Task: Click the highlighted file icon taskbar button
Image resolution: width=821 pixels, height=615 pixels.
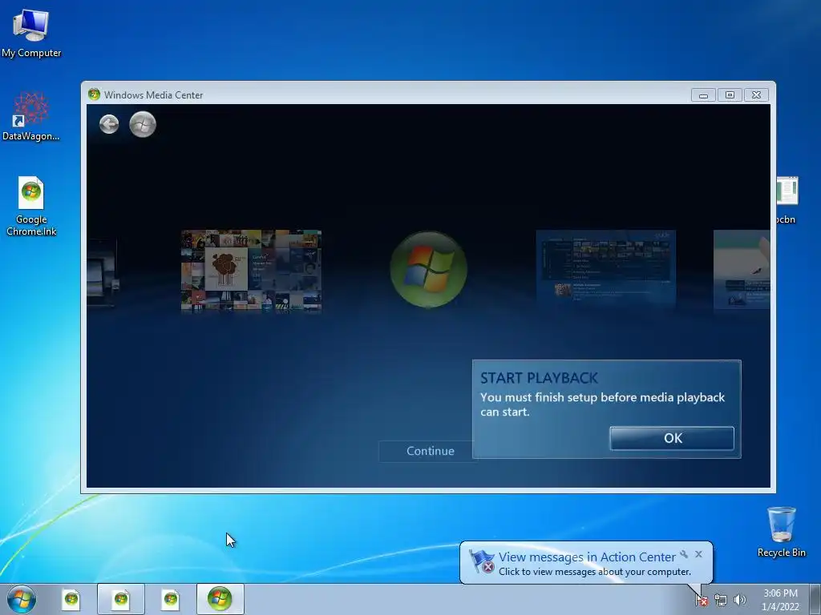Action: [121, 599]
